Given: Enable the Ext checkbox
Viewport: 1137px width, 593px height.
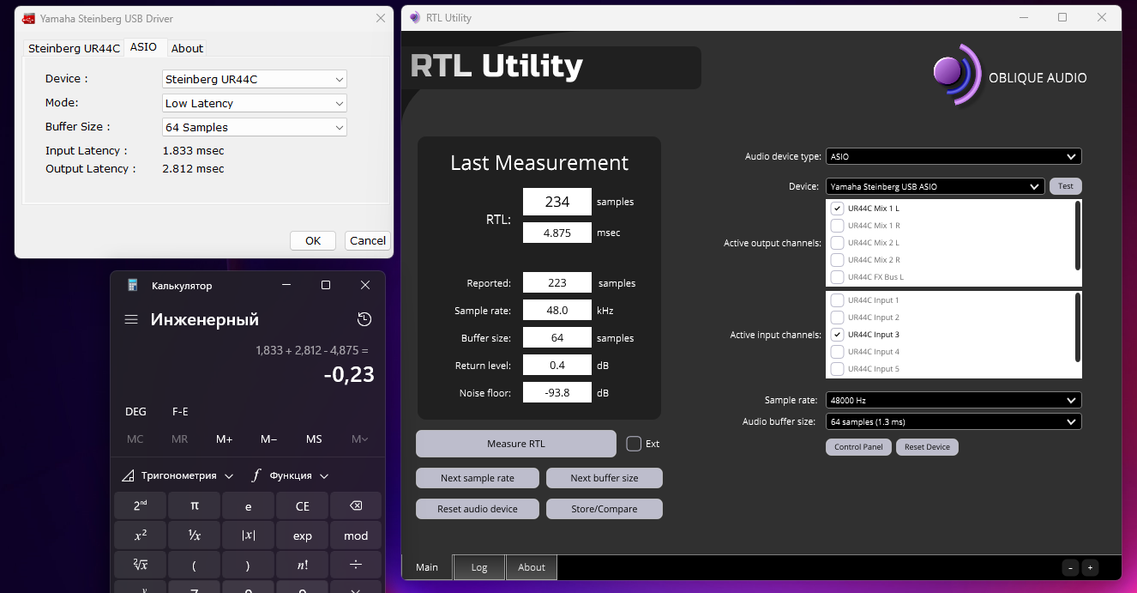Looking at the screenshot, I should click(x=634, y=444).
